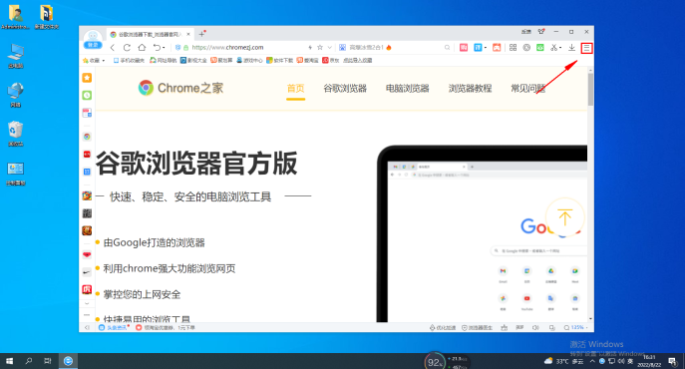
Task: Click the green clock history sidebar icon
Action: (x=87, y=95)
